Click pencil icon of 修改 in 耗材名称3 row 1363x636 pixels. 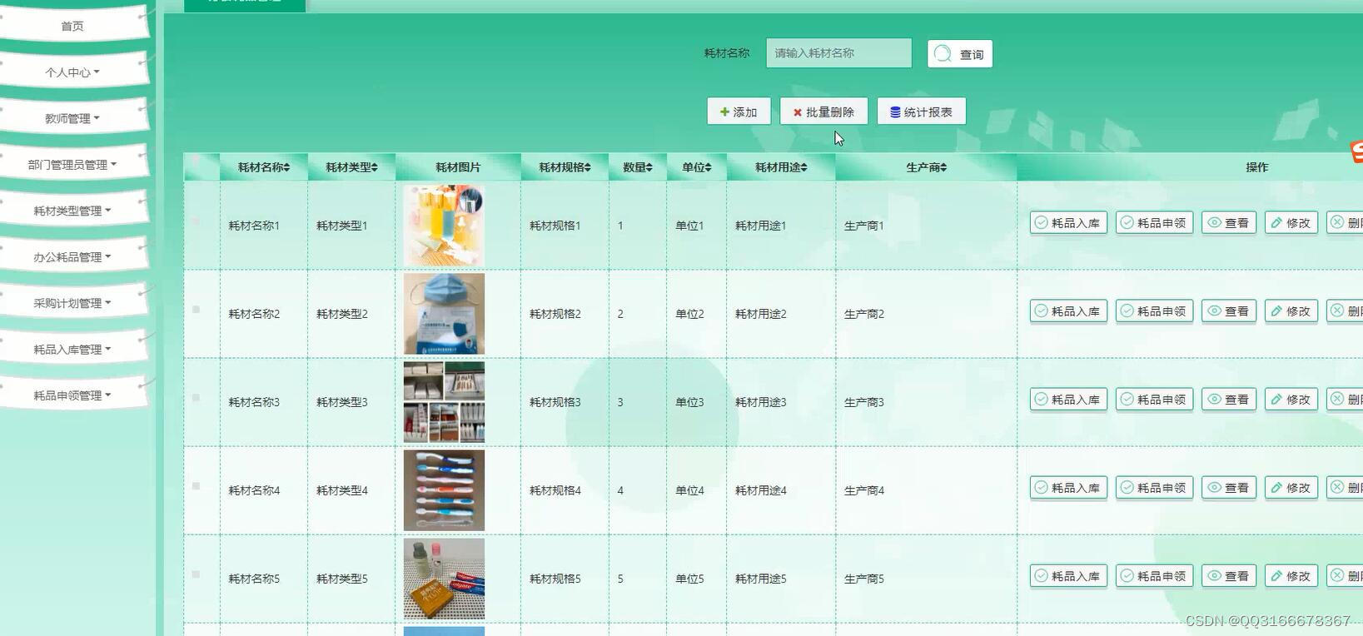(1276, 399)
